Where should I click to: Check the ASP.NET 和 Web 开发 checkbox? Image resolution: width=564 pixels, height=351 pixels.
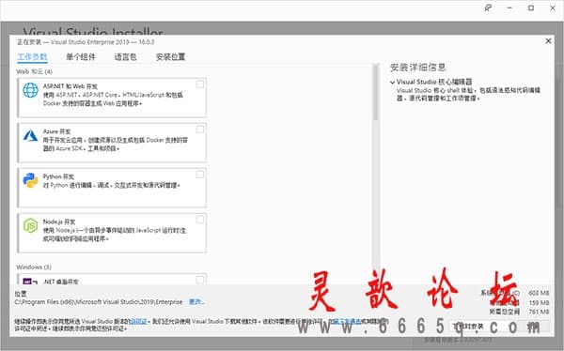pos(199,84)
